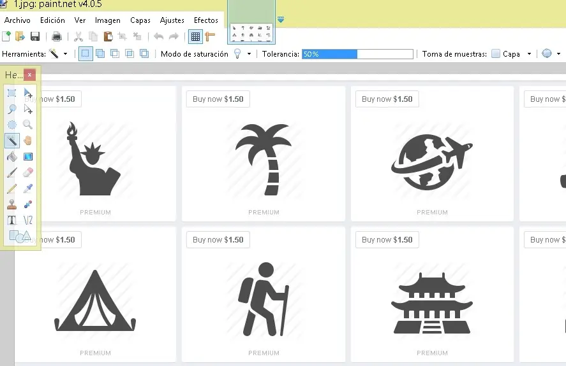Click the Undo arrow icon
Image resolution: width=566 pixels, height=366 pixels.
[158, 36]
